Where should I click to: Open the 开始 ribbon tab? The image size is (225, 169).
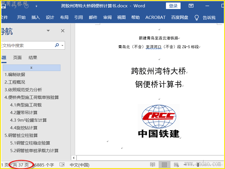click(x=21, y=17)
